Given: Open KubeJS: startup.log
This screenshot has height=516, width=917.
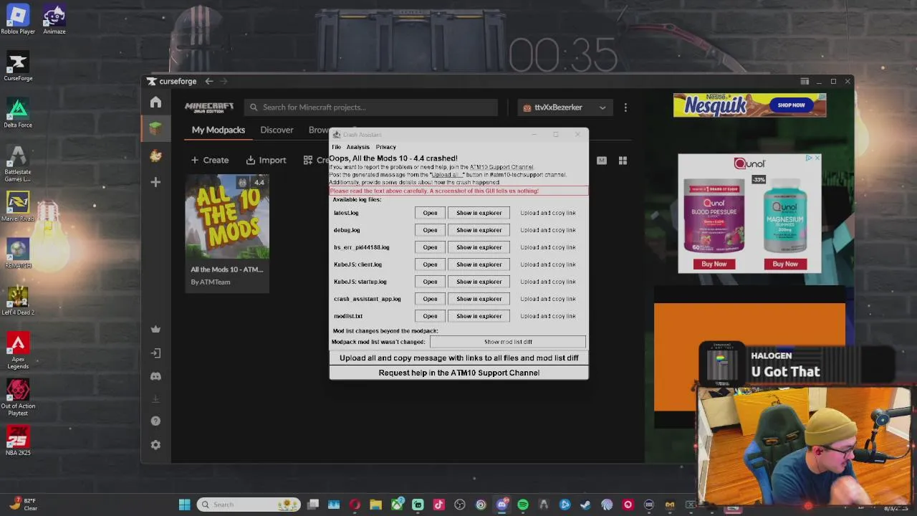Looking at the screenshot, I should 430,282.
